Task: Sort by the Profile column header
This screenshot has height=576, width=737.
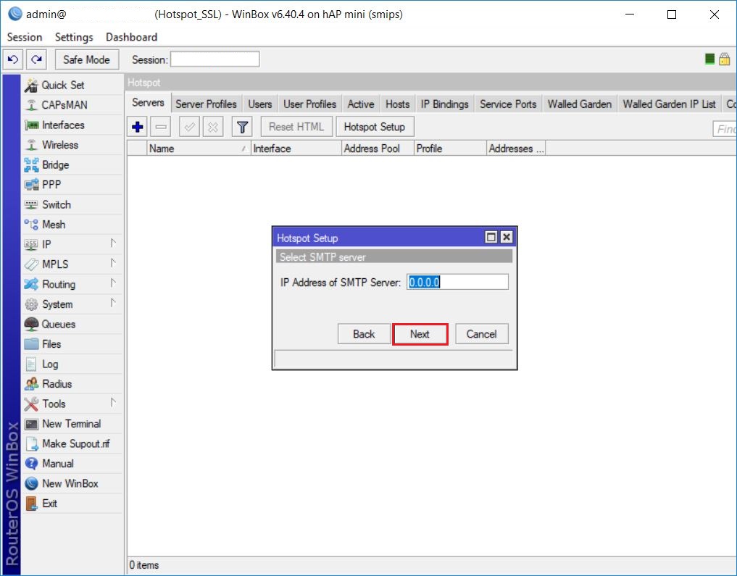Action: (x=450, y=149)
